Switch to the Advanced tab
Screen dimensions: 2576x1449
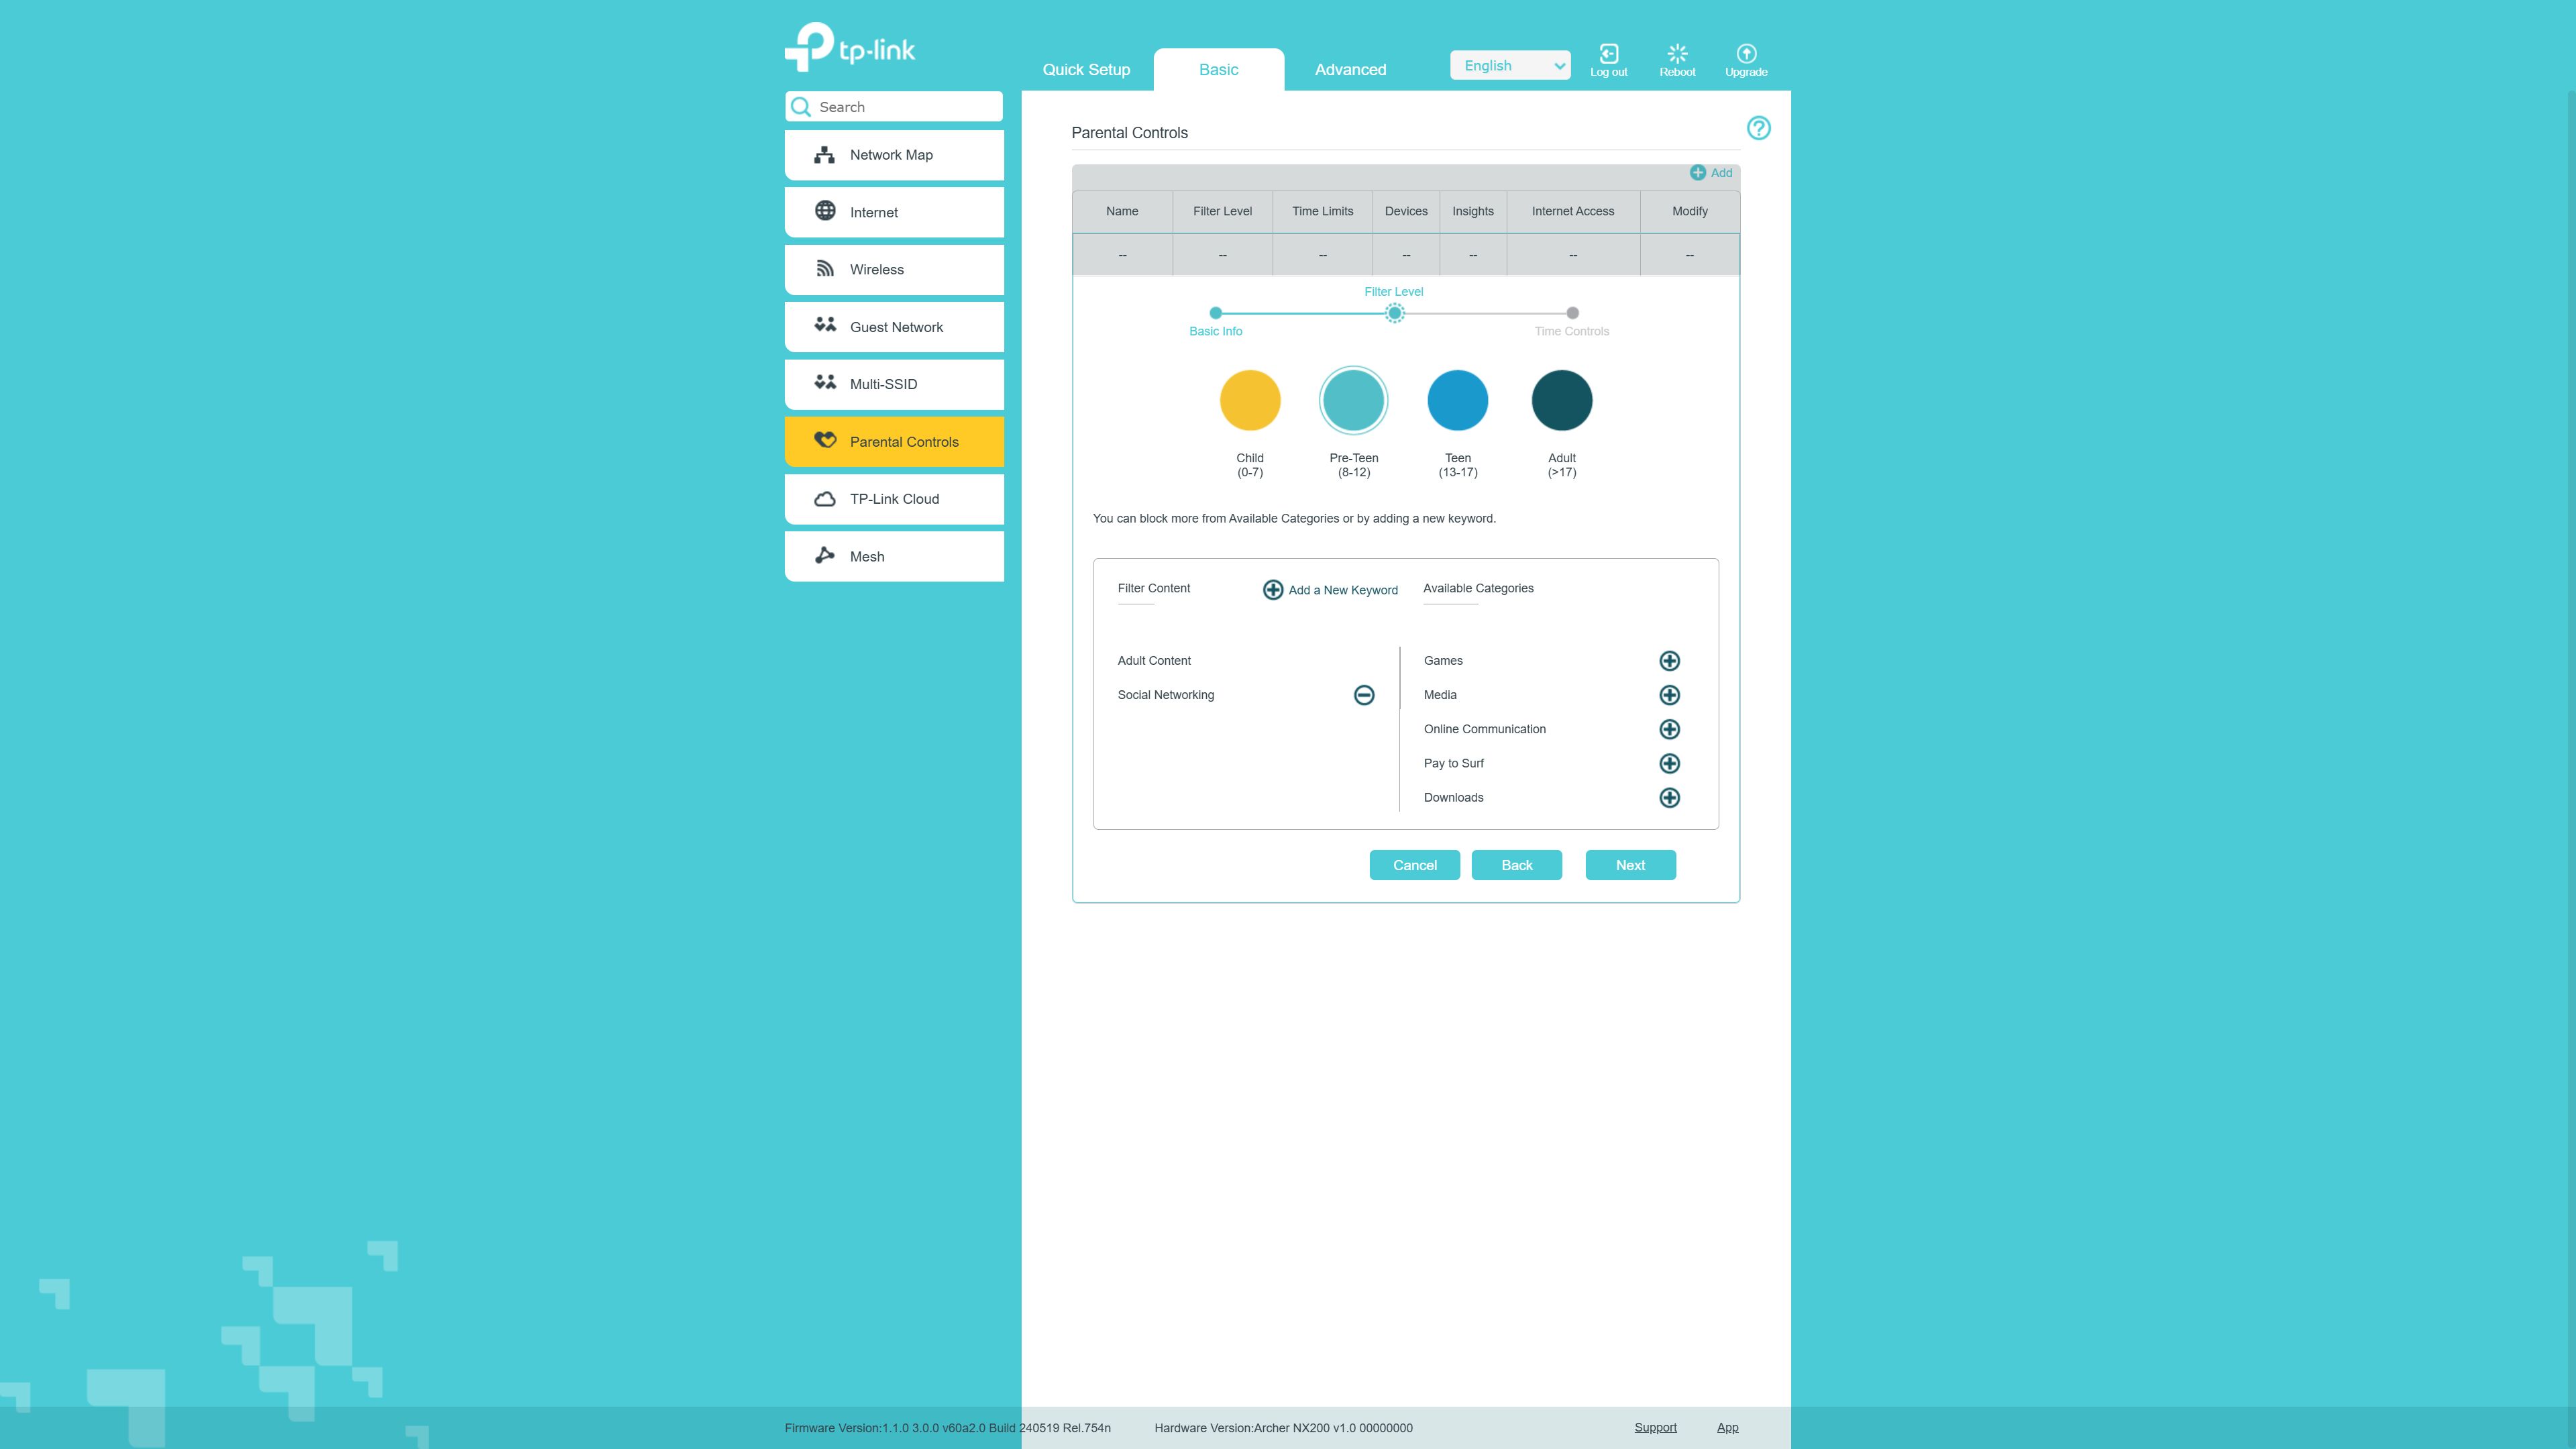click(x=1350, y=69)
